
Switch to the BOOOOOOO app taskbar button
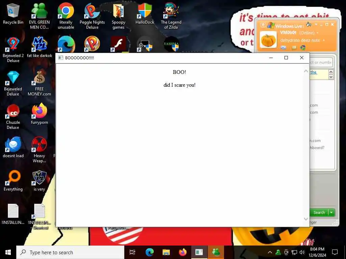pyautogui.click(x=199, y=252)
